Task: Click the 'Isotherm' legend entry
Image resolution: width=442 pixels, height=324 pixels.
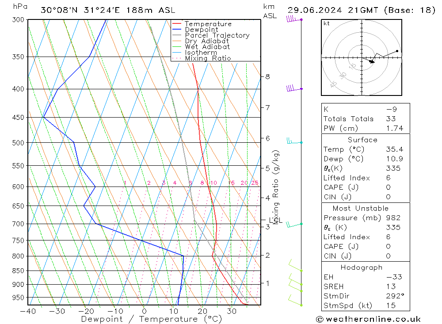Action: (201, 53)
